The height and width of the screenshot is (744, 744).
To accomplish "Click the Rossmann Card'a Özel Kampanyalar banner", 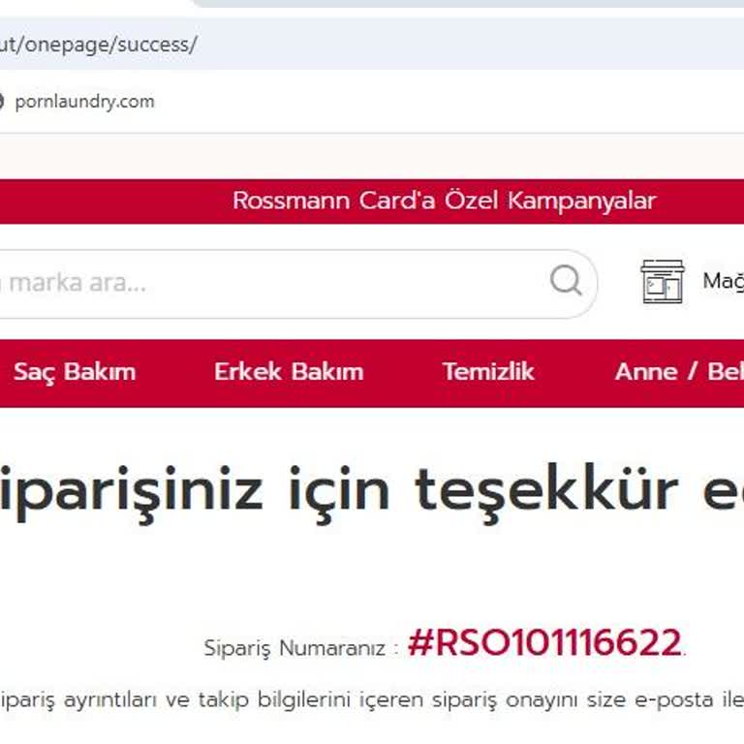I will pos(444,201).
